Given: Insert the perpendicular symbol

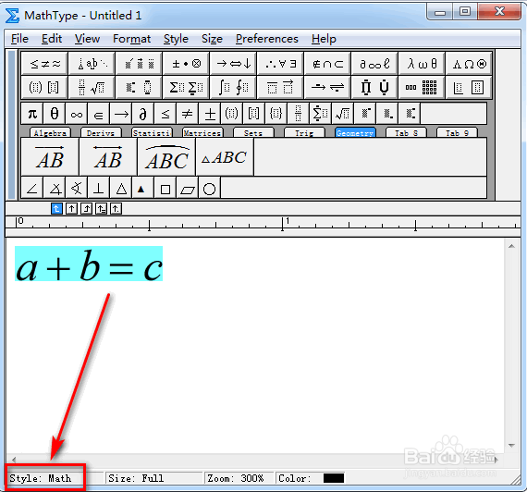Looking at the screenshot, I should (99, 189).
